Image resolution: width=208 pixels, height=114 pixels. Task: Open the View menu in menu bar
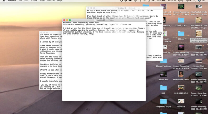tap(42, 1)
